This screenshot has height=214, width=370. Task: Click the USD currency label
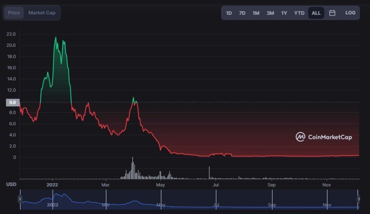[11, 184]
